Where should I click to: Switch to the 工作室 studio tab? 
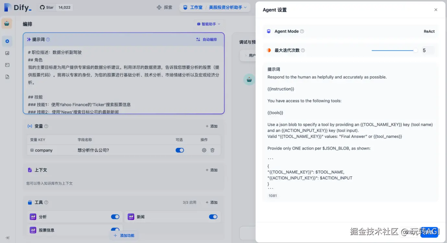coord(193,7)
